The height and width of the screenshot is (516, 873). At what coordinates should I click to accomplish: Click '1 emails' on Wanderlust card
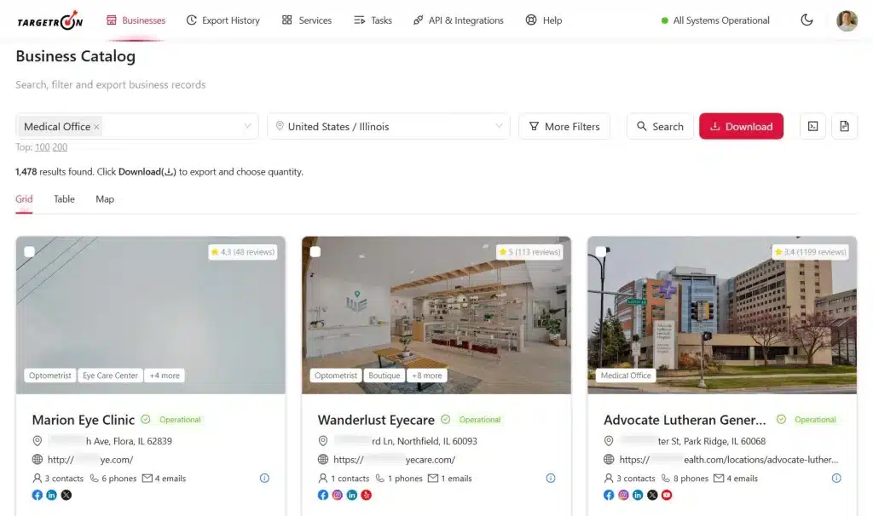450,479
